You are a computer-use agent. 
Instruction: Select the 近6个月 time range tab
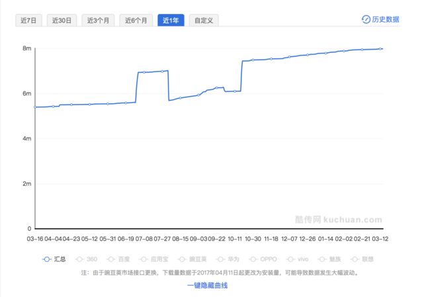click(x=136, y=21)
